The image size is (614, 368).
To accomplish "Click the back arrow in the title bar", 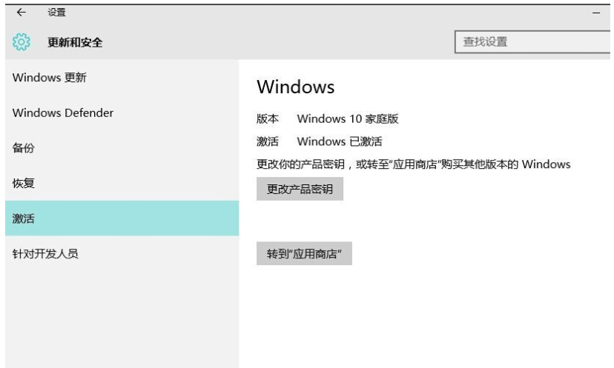I will pyautogui.click(x=20, y=13).
